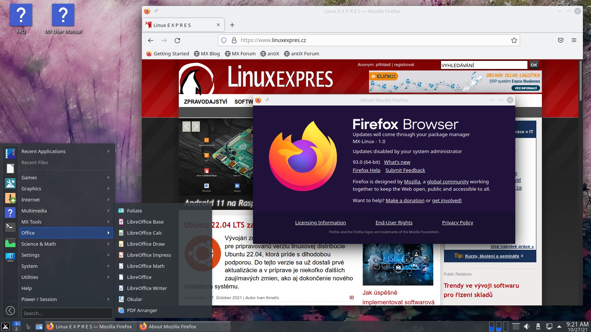Switch to About Mozilla Firefox taskbar window
Viewport: 591px width, 332px height.
click(x=184, y=326)
